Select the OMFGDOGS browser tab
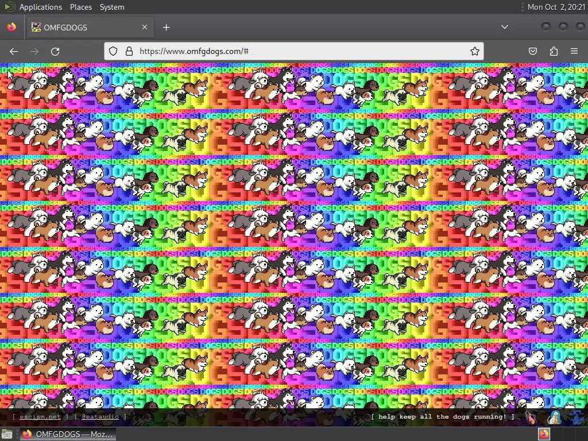 click(90, 28)
